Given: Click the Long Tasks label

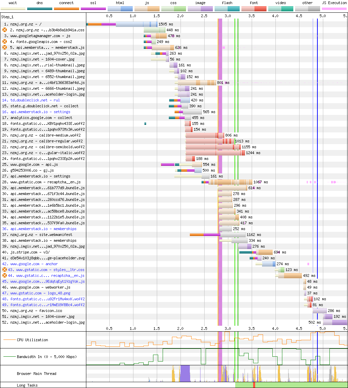Looking at the screenshot, I should click(27, 385).
